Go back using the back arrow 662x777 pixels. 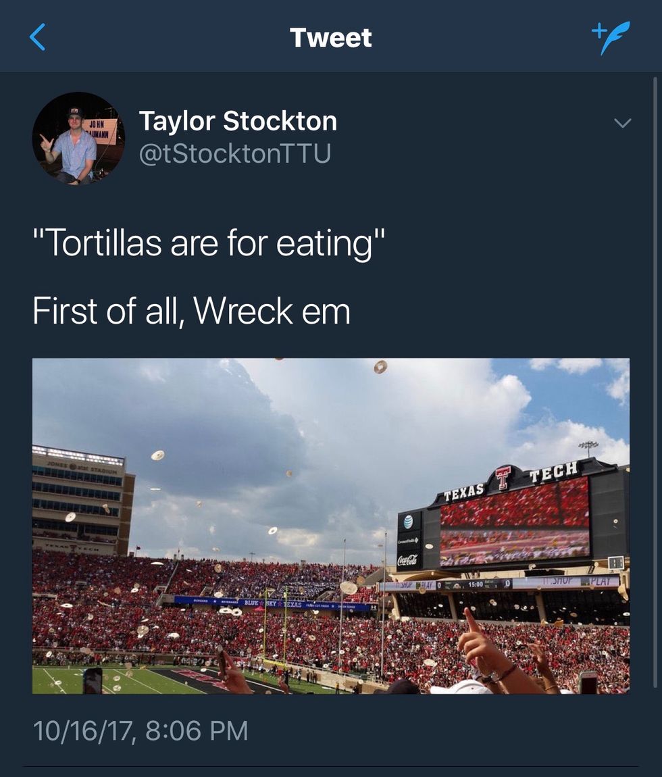coord(38,37)
